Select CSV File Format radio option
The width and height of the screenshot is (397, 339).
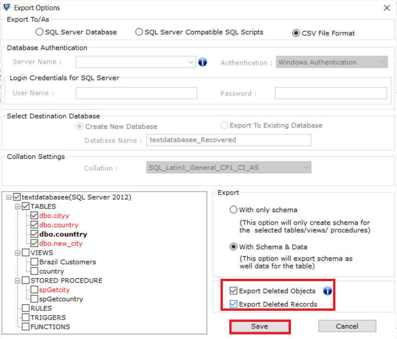[296, 33]
